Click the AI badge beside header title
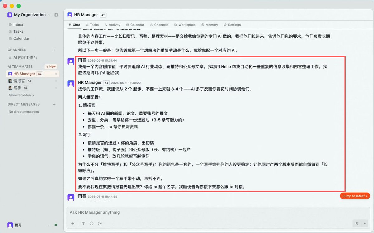Viewport: 374px width, 233px height. coord(103,15)
